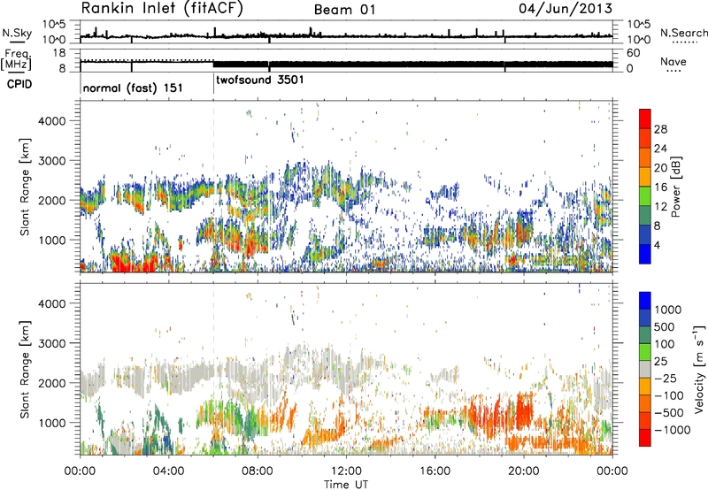Click the "Nave" legend label

(673, 61)
